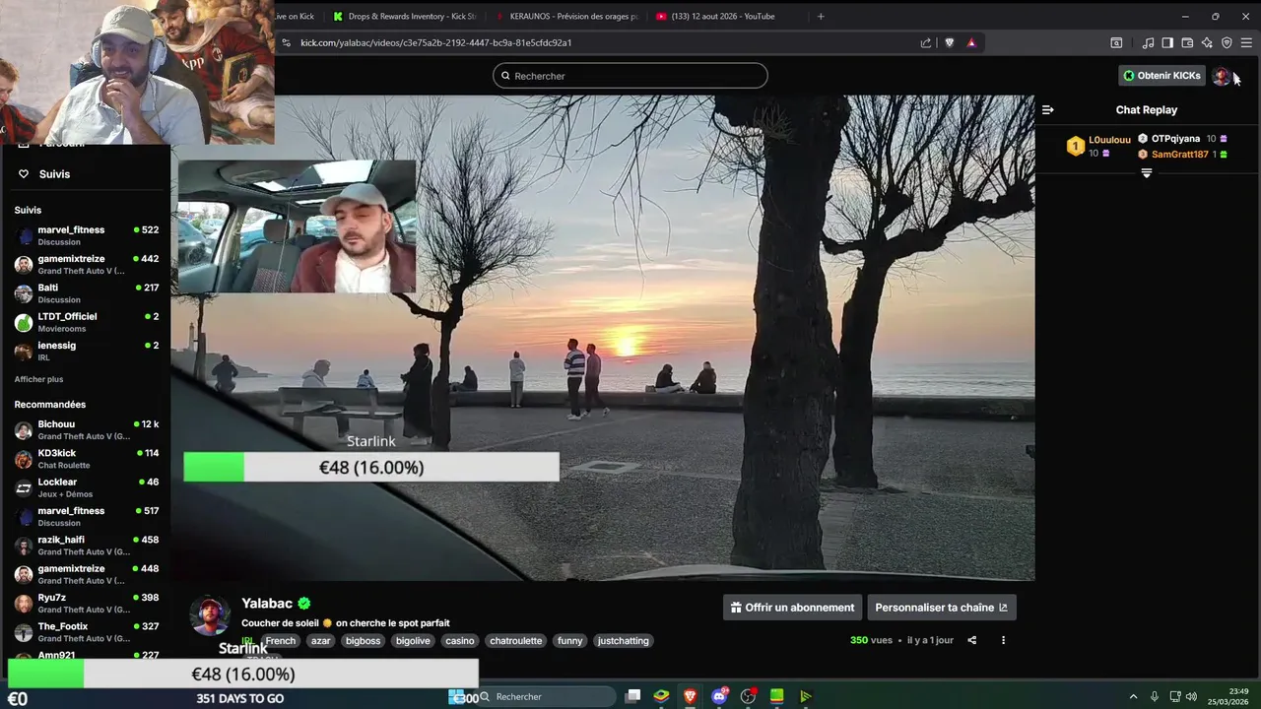This screenshot has width=1261, height=709.
Task: Click L0uulouu in chat leaderboard
Action: [1109, 140]
